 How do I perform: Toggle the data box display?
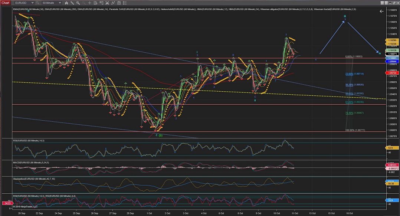point(95,3)
